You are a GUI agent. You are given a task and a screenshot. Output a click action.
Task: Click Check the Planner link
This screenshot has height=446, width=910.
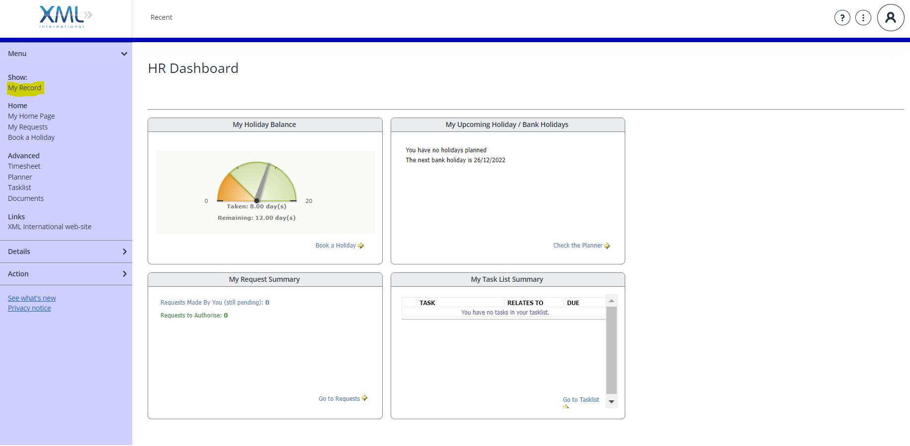coord(578,246)
